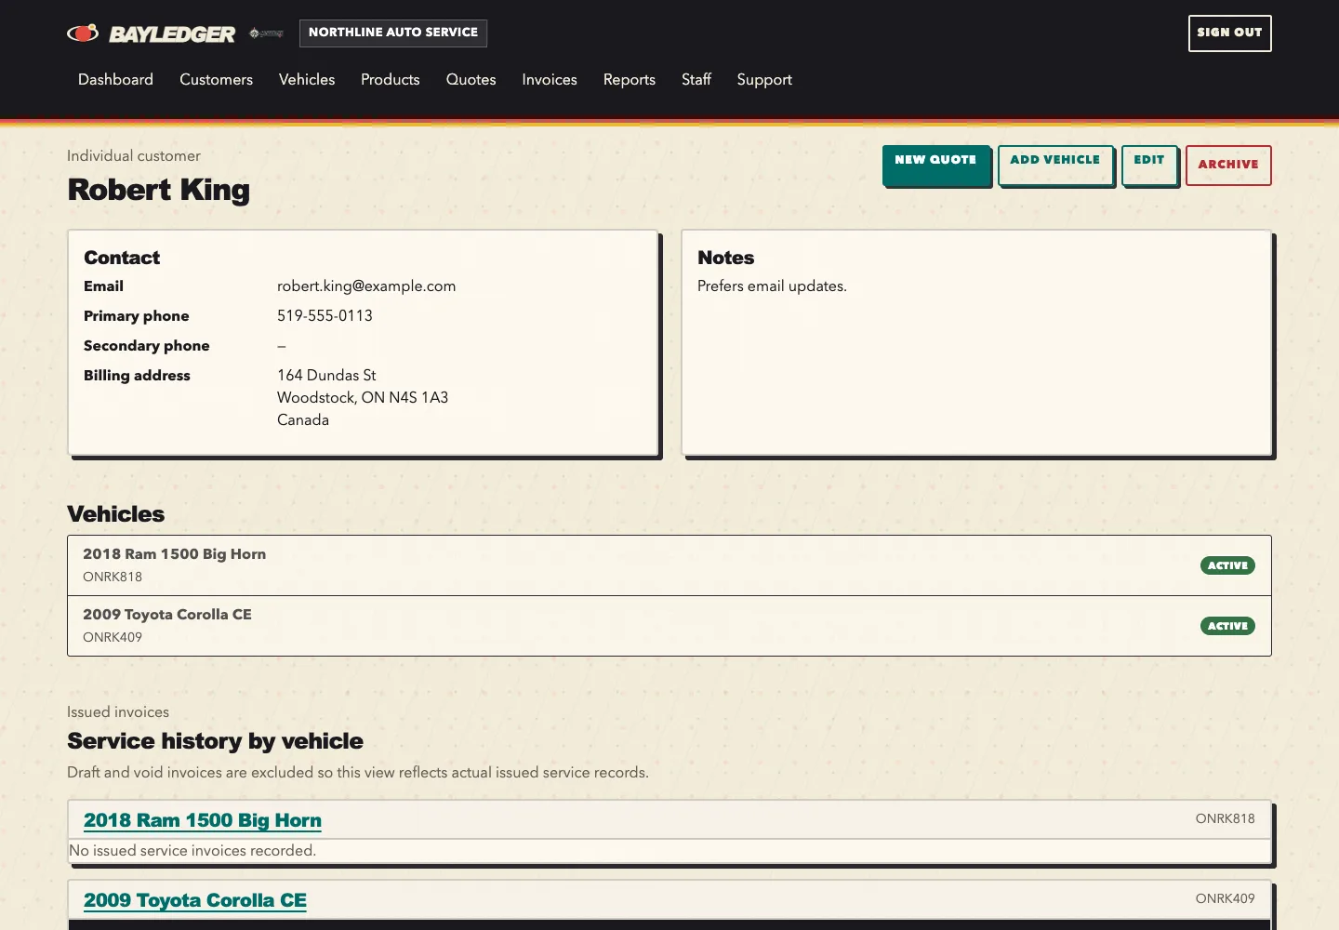Click the red Bayledger logo icon
Image resolution: width=1339 pixels, height=930 pixels.
(x=83, y=33)
